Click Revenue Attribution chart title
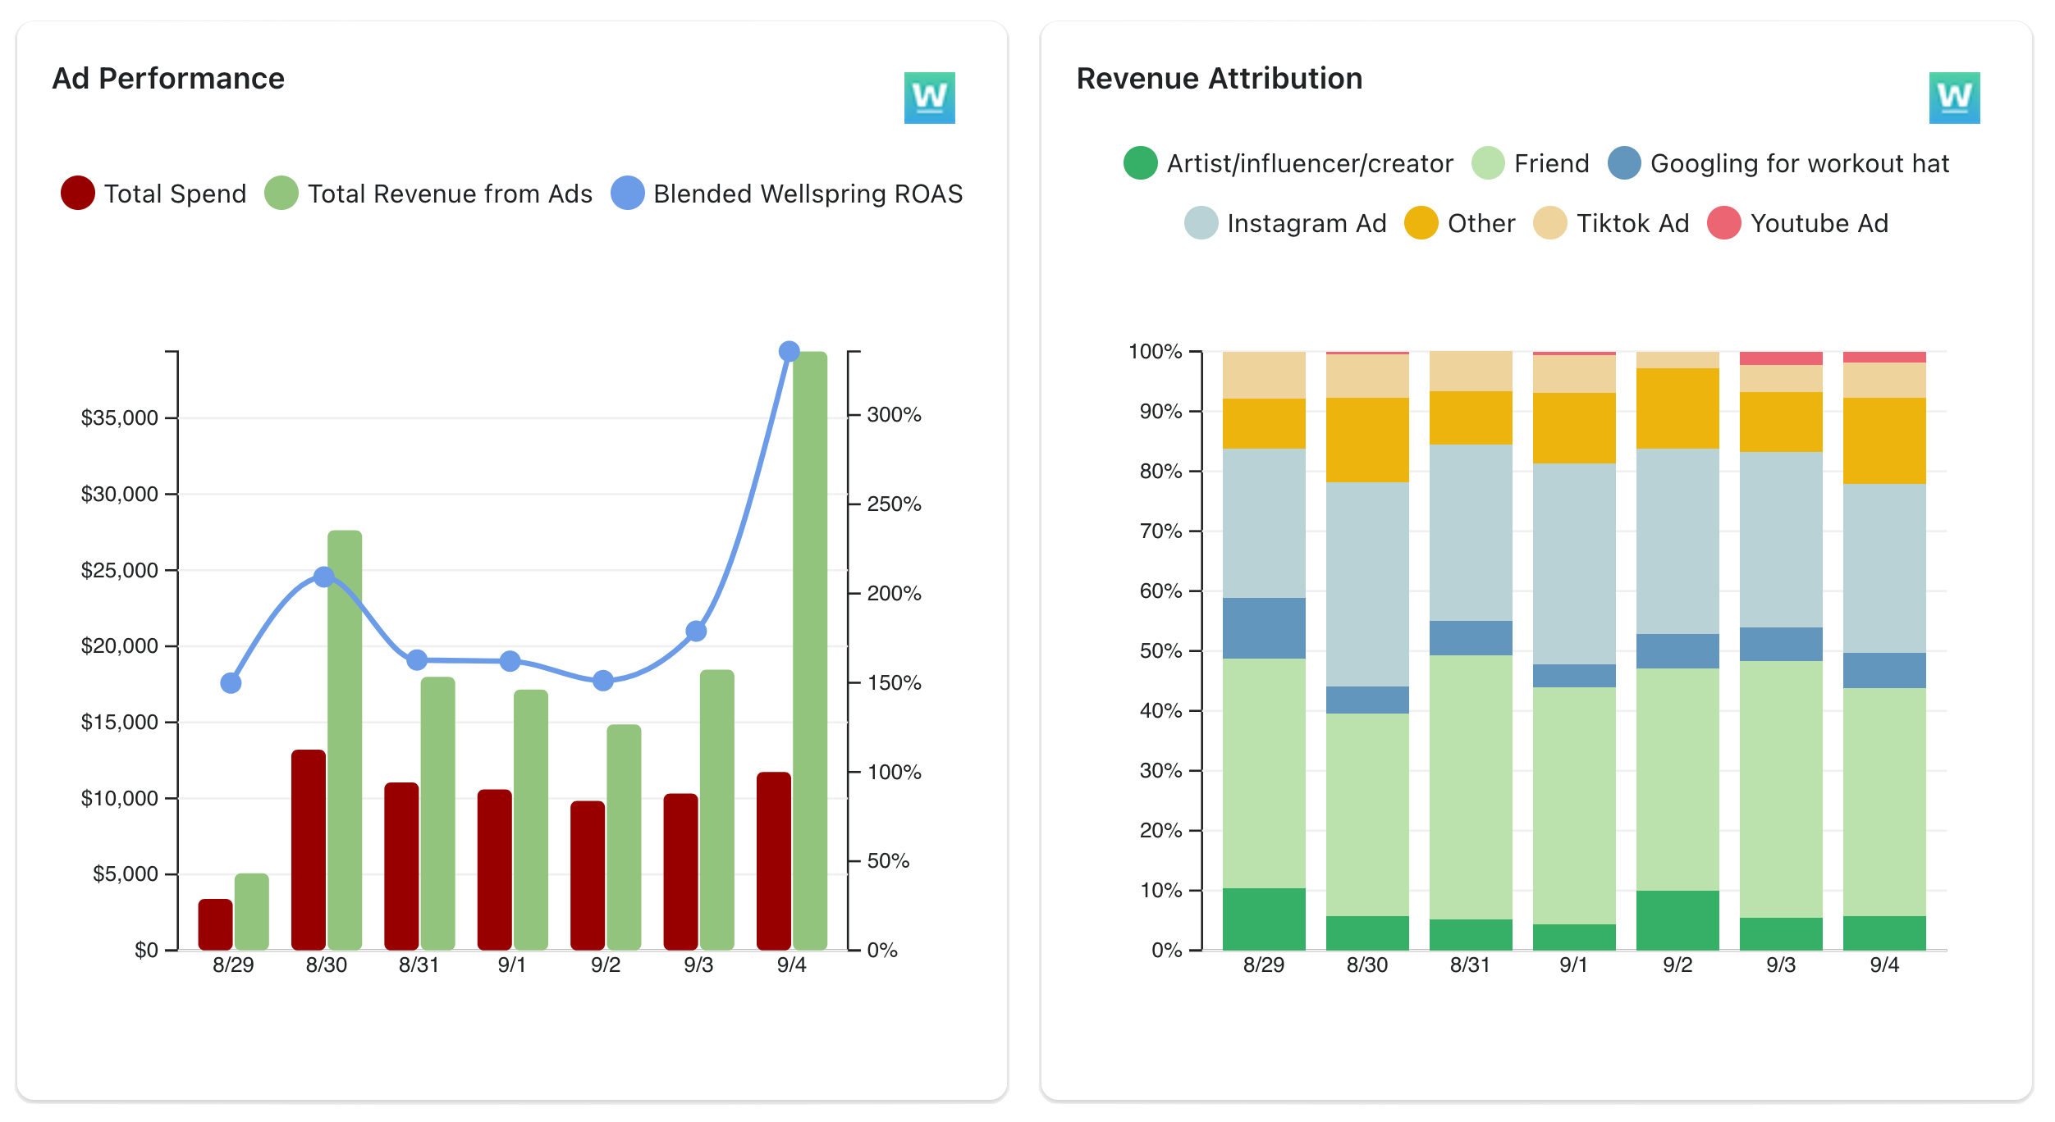Screen dimensions: 2055x1122 pyautogui.click(x=1219, y=79)
